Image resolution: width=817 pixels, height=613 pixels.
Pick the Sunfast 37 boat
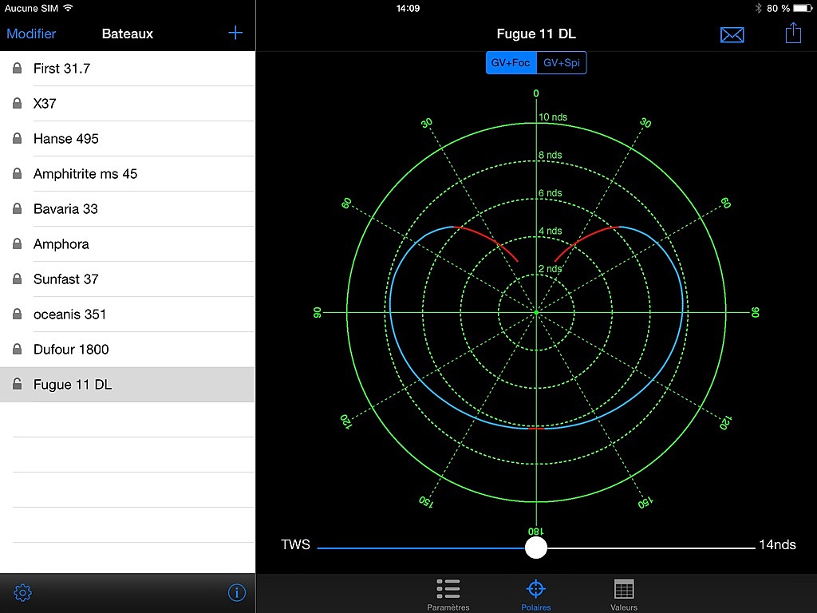(128, 279)
